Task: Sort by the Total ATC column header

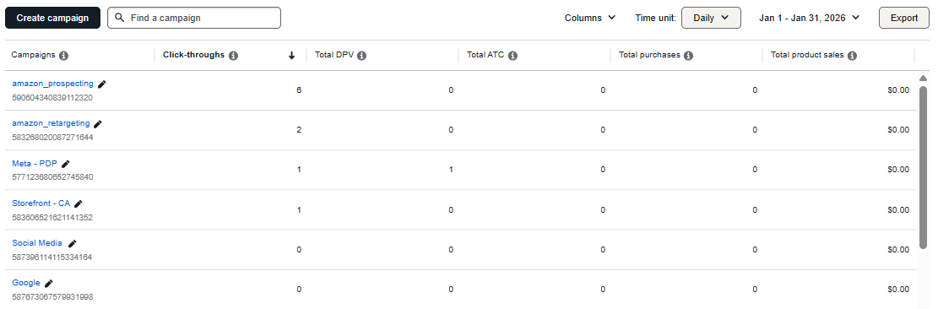Action: pos(485,55)
